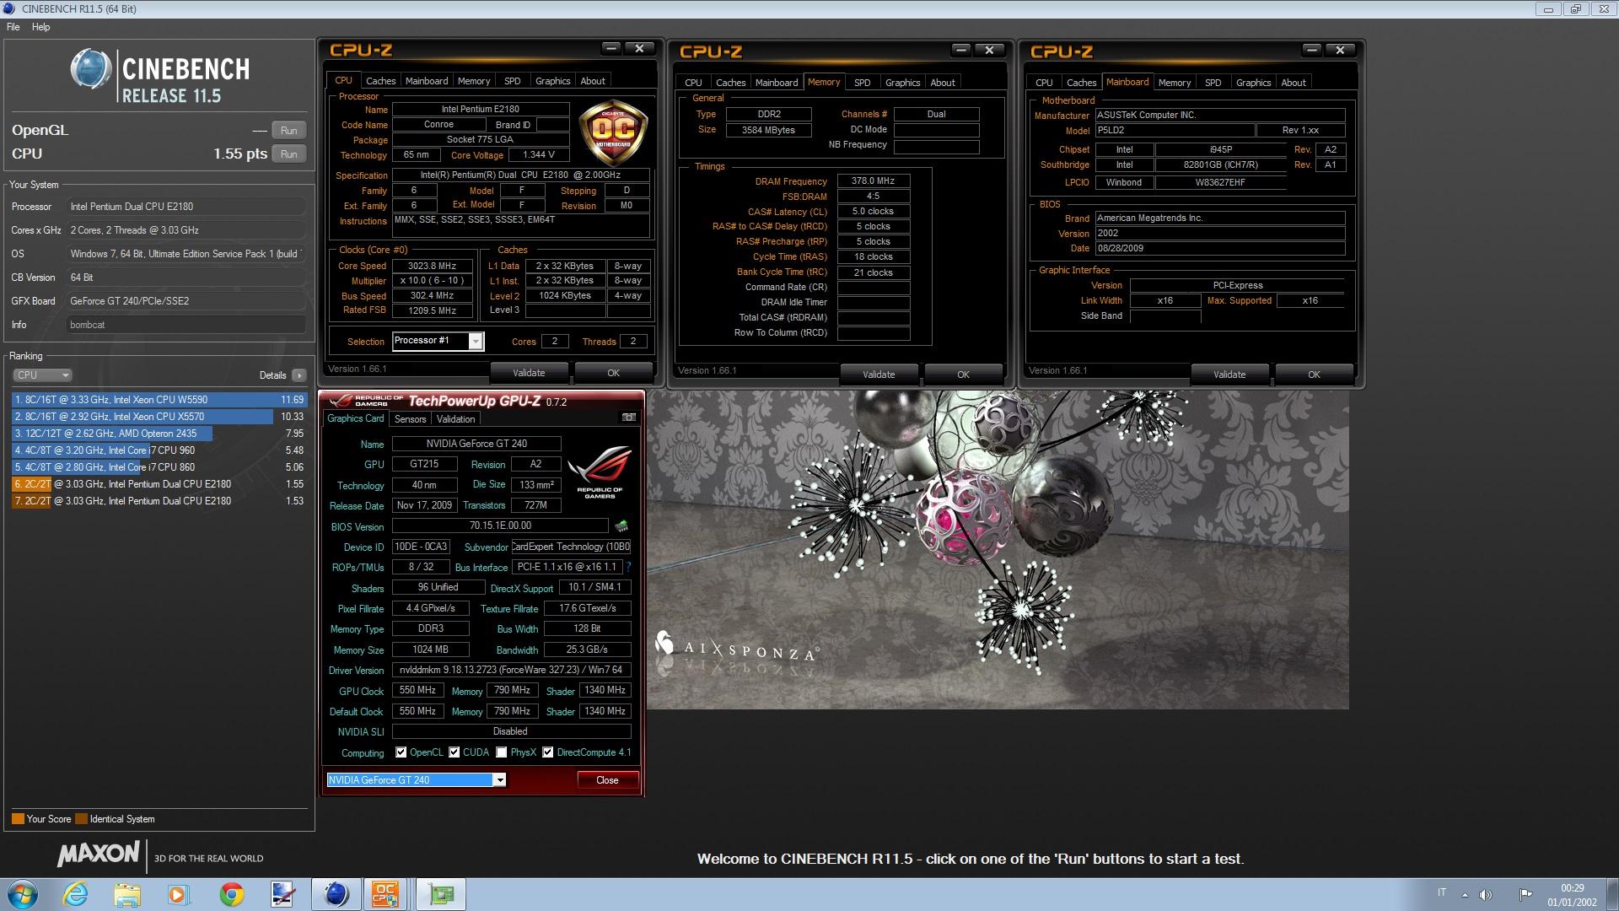The width and height of the screenshot is (1619, 911).
Task: Close the CPU-Z Memory window
Action: [x=989, y=51]
